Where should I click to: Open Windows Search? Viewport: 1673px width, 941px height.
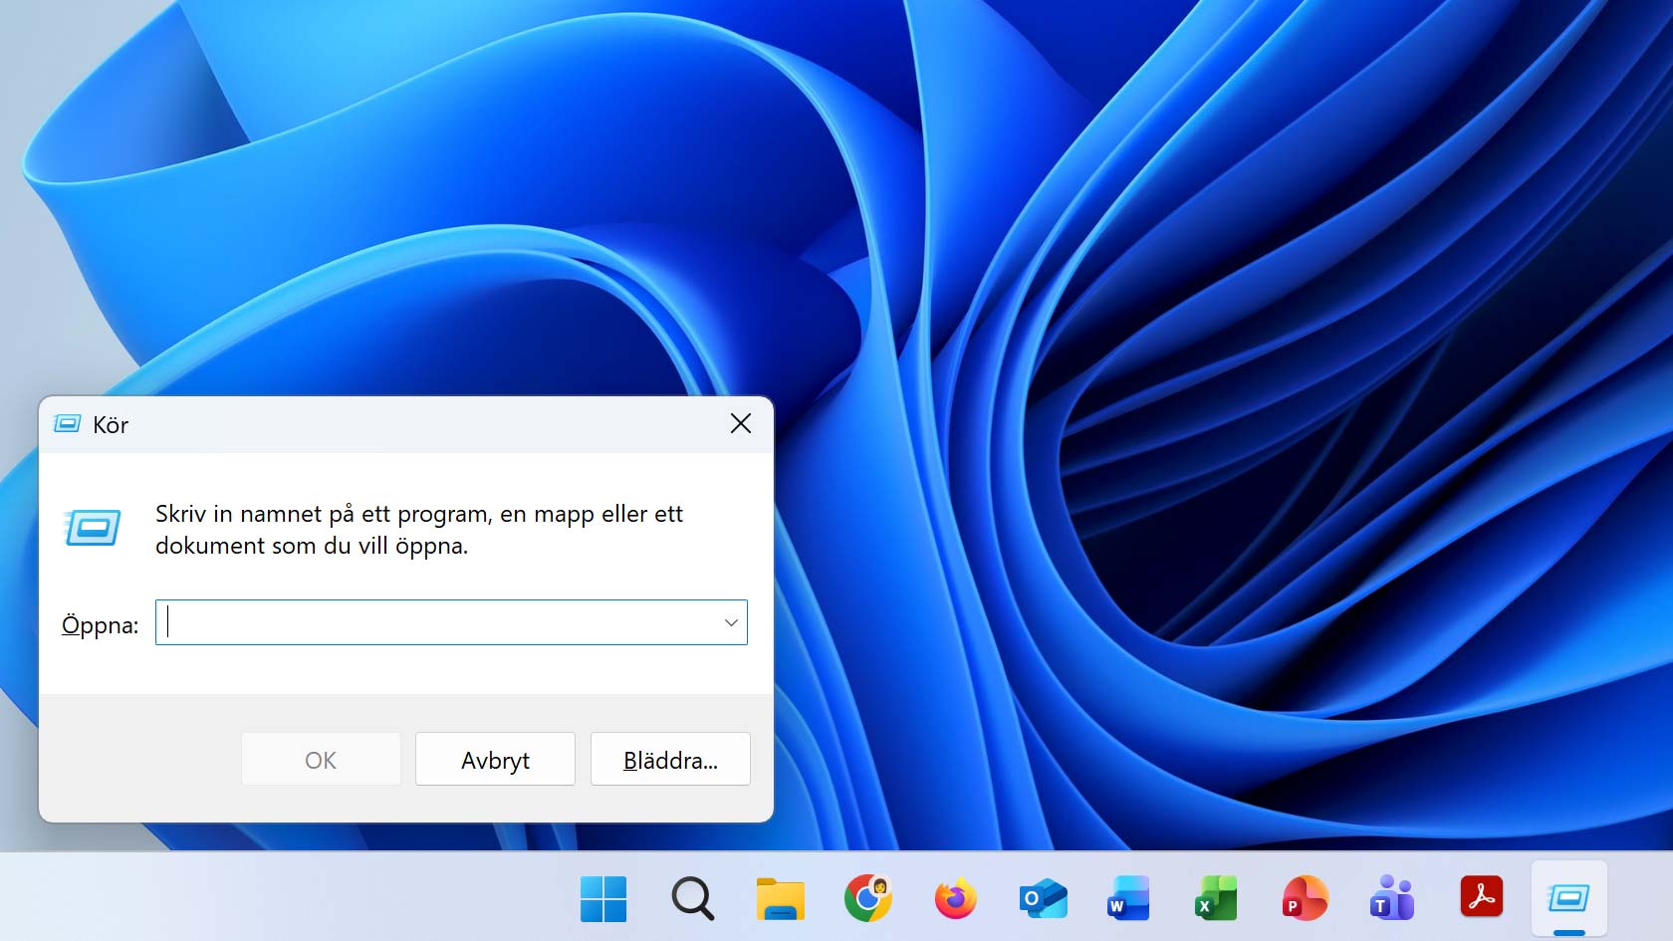(x=691, y=899)
